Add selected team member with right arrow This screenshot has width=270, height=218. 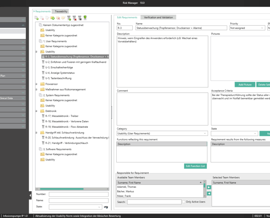click(x=209, y=187)
